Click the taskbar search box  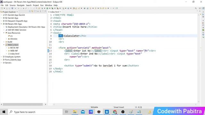[x=35, y=112]
